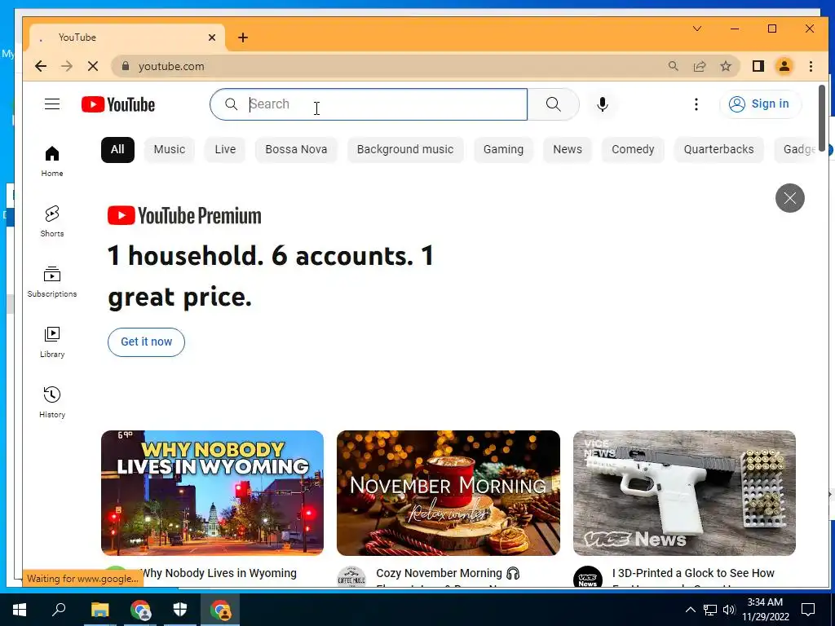The width and height of the screenshot is (835, 626).
Task: Start voice search with microphone icon
Action: click(603, 104)
